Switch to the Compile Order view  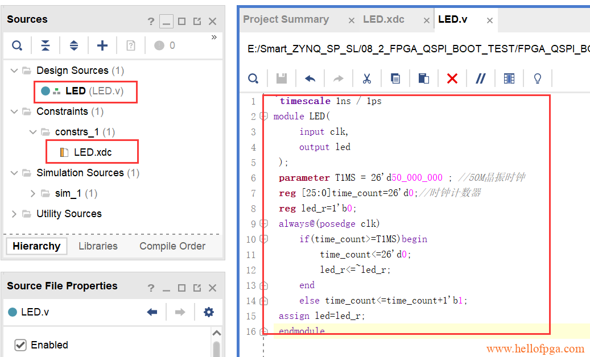[x=172, y=246]
